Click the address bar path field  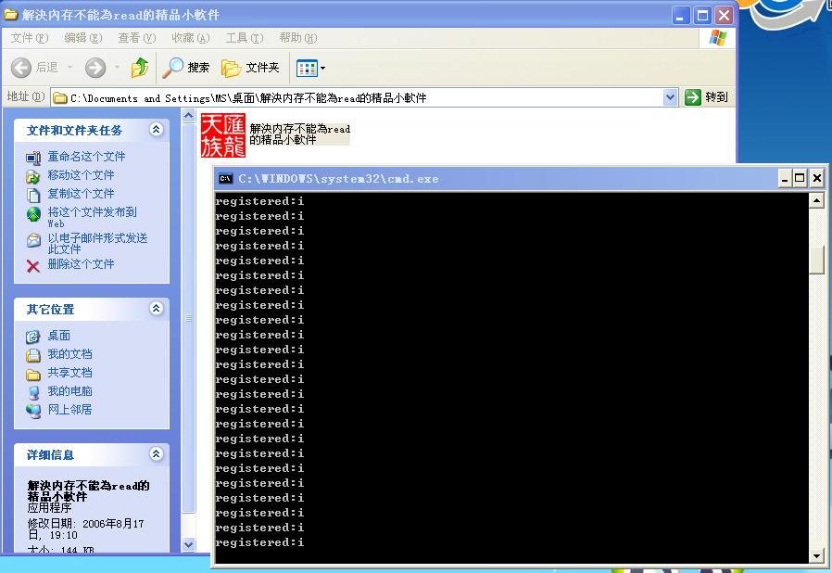pos(361,97)
